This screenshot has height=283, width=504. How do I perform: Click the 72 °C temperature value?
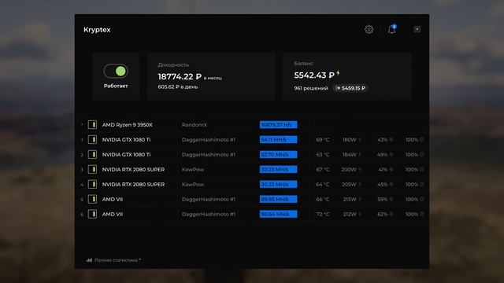pyautogui.click(x=323, y=214)
